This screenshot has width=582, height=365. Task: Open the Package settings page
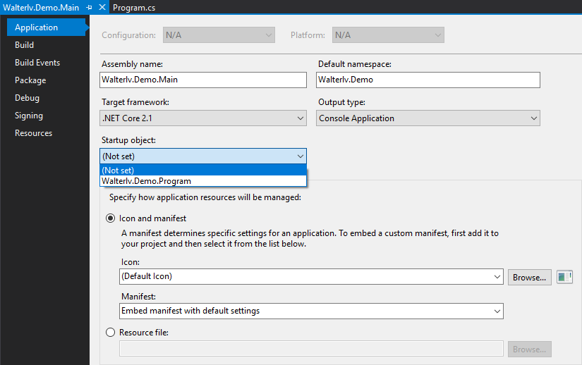(30, 80)
